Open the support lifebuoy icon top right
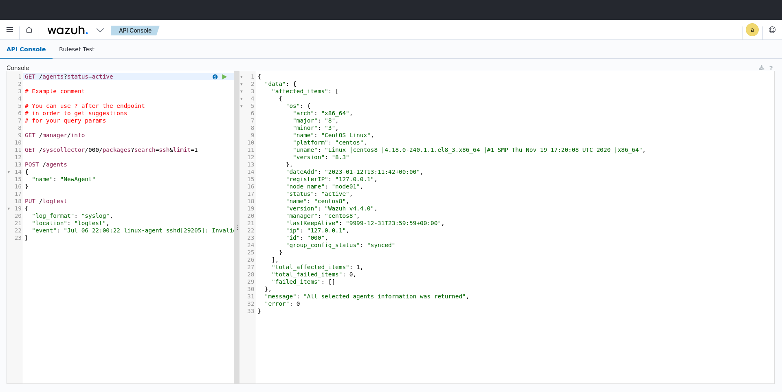 (x=772, y=30)
